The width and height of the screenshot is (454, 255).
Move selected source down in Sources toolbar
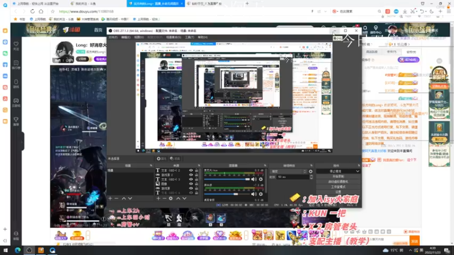click(x=184, y=199)
